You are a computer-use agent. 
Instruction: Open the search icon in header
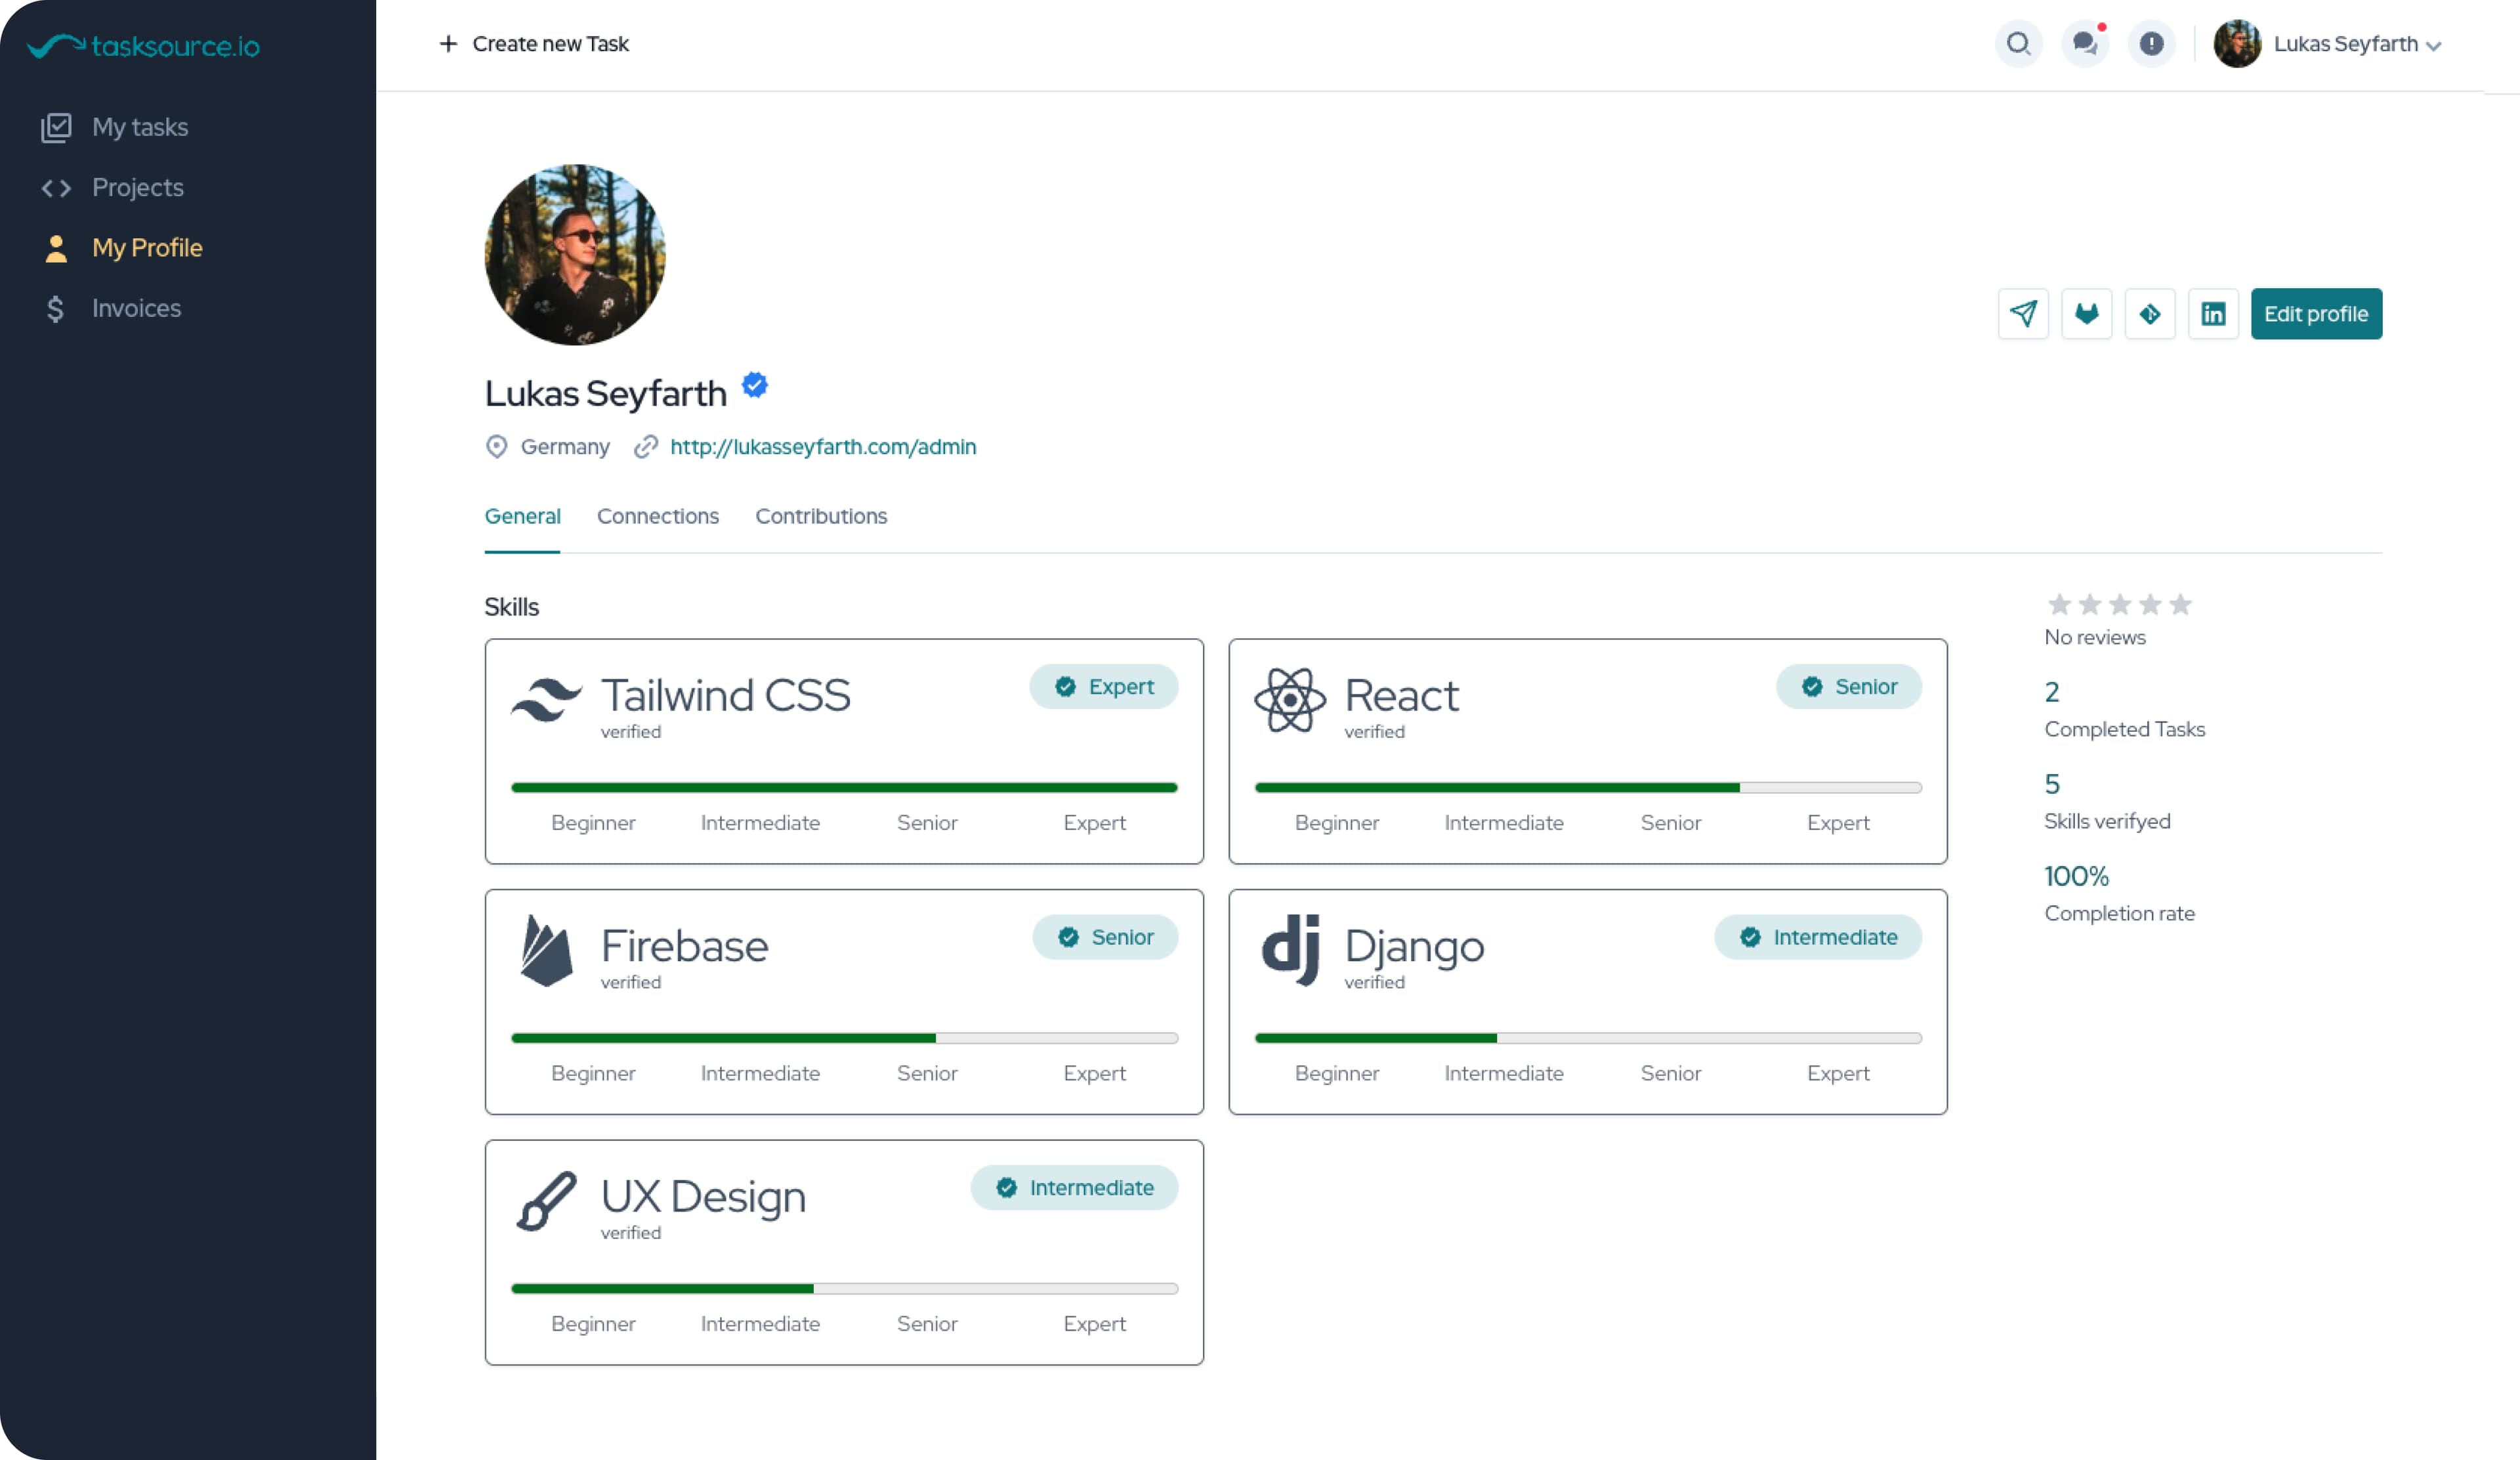click(2019, 44)
